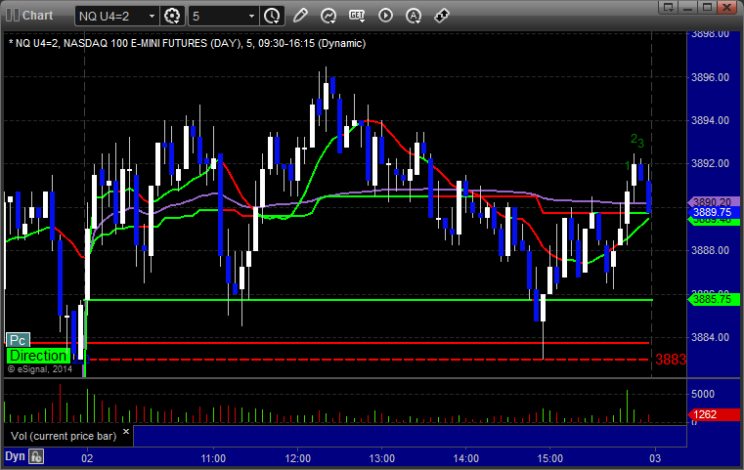Toggle the Pc indicator label

pyautogui.click(x=18, y=340)
